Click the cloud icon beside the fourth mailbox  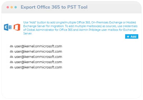coord(12,62)
